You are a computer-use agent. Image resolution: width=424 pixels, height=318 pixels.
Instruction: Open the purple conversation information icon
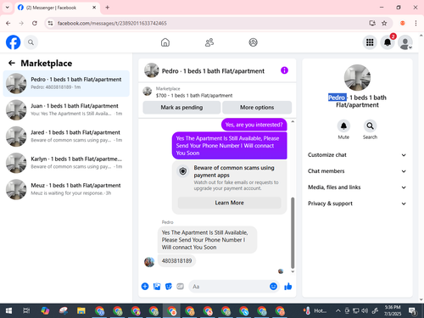(x=284, y=70)
